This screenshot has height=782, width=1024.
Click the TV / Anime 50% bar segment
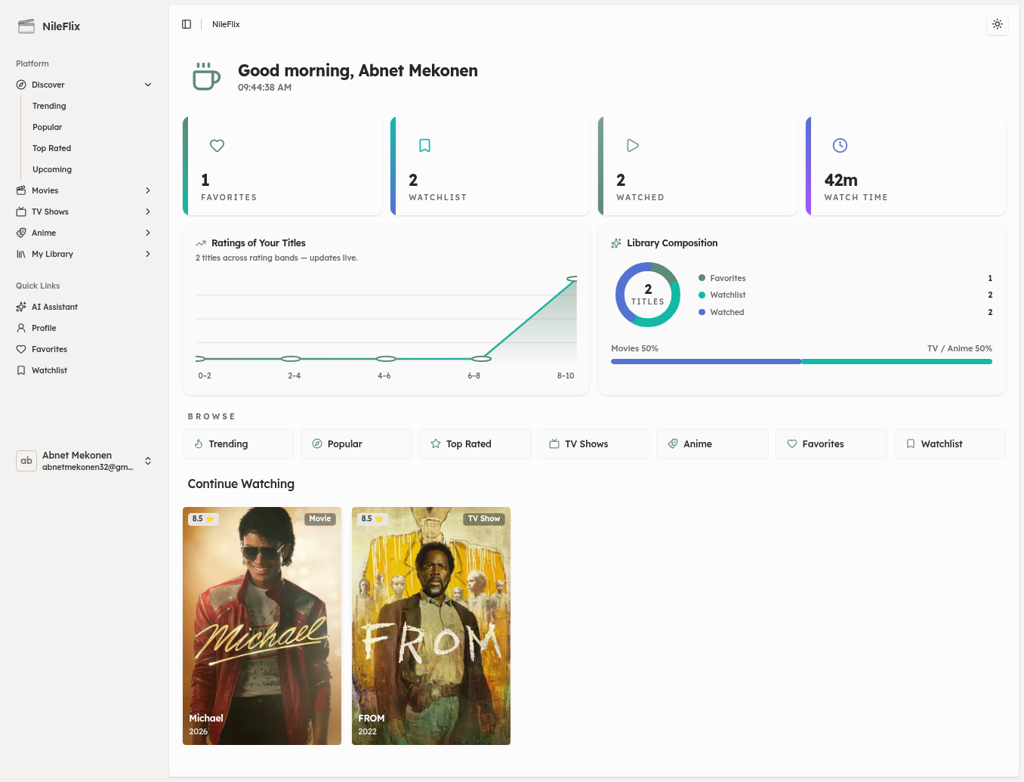tap(896, 362)
